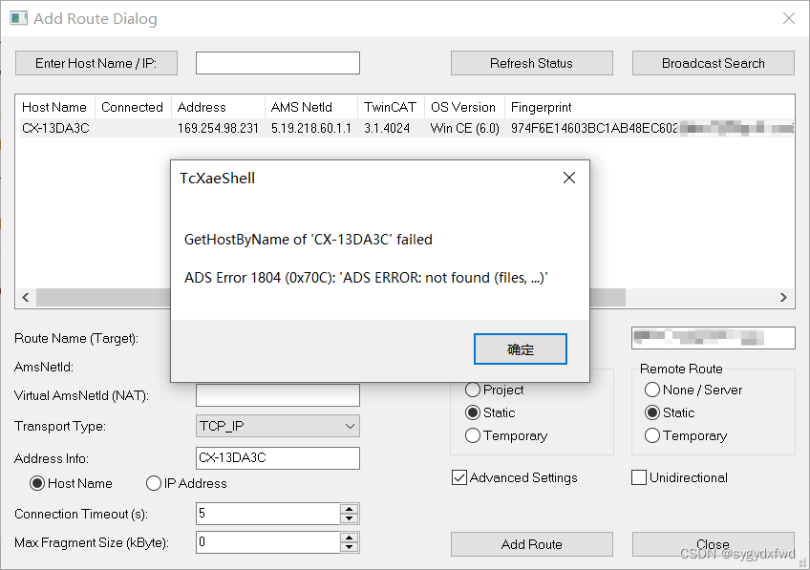Click the Address Info field with CX-13DA3C
The image size is (810, 570).
point(277,458)
